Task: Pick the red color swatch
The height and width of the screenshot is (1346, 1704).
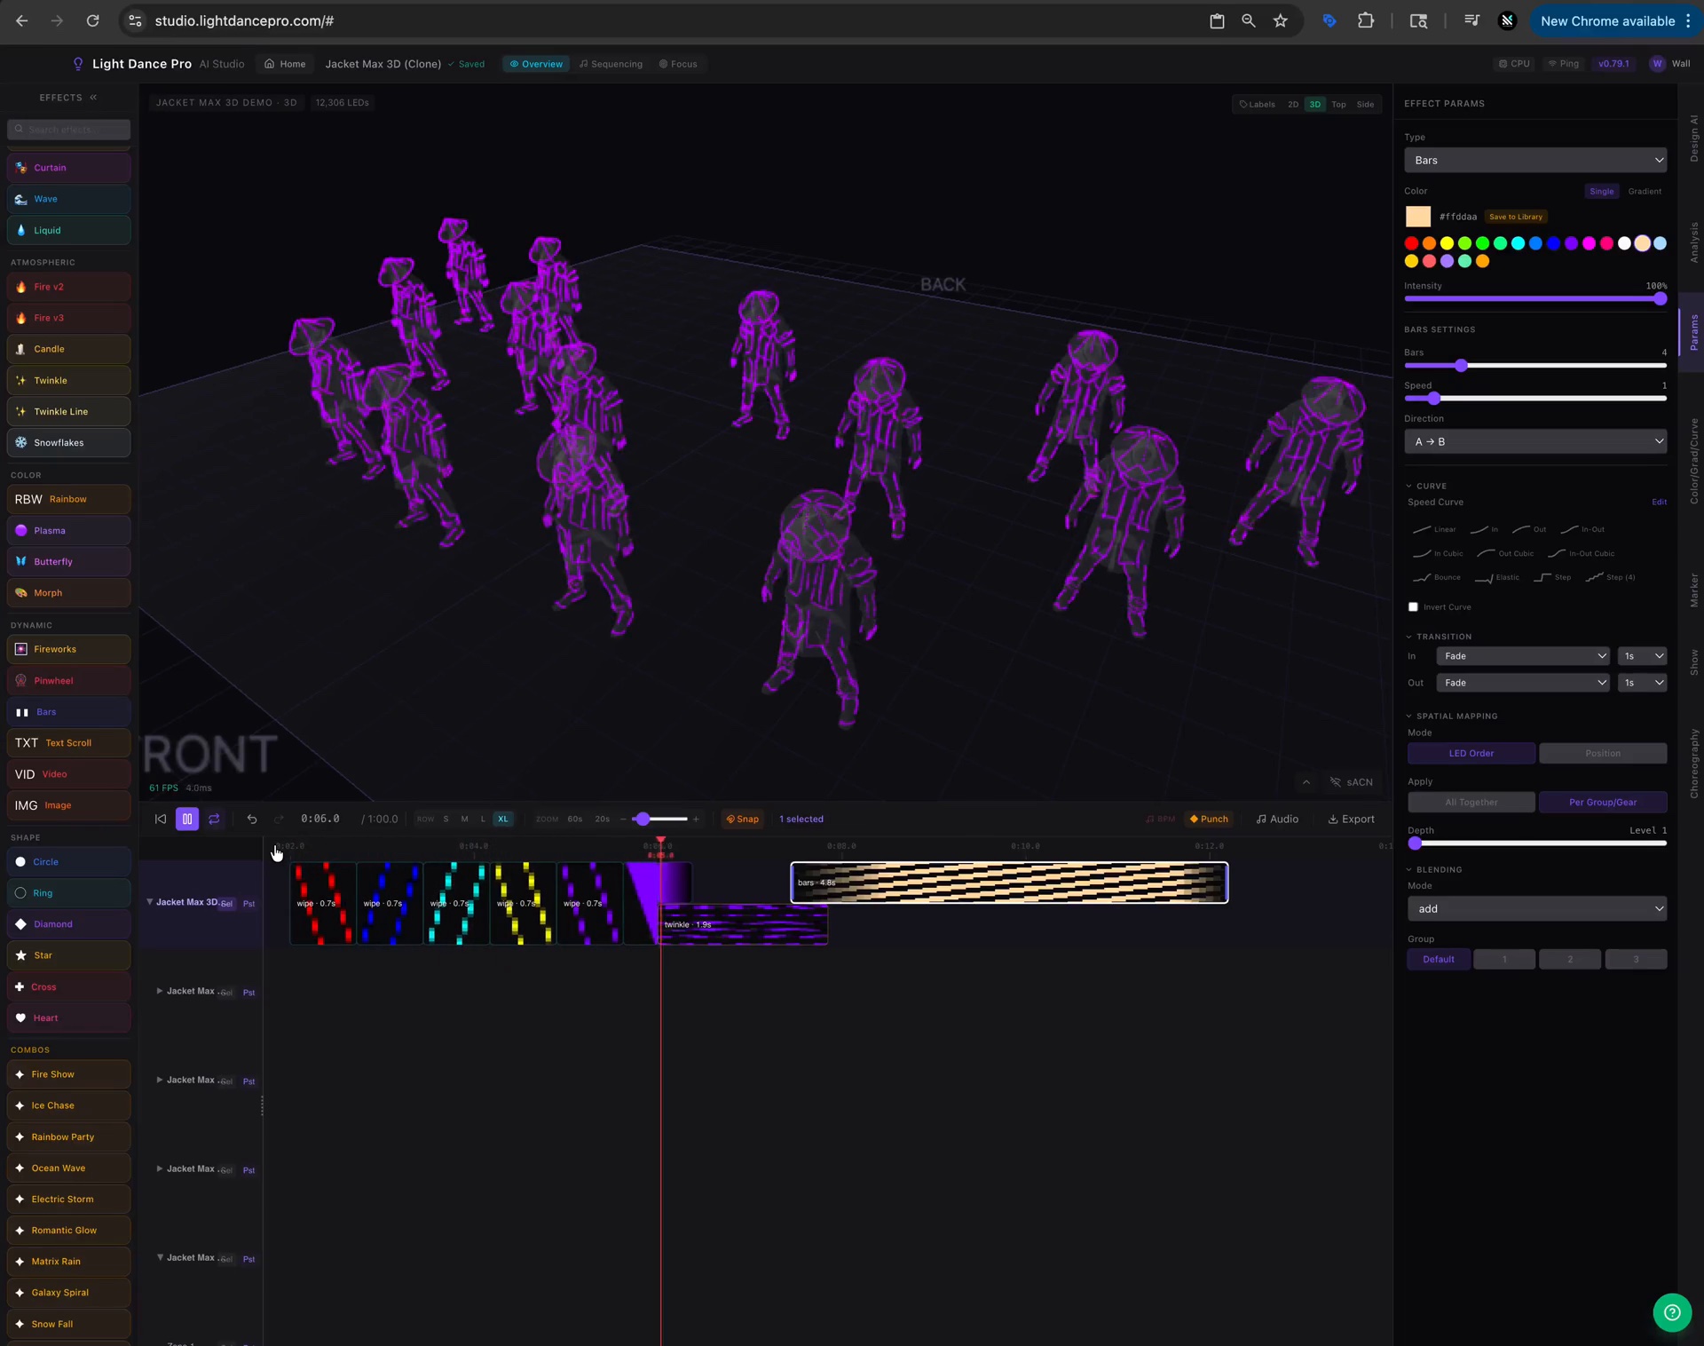Action: (x=1411, y=243)
